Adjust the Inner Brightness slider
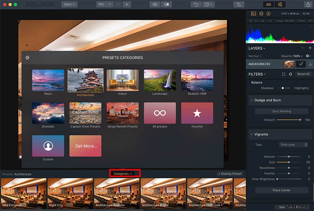 288,179
